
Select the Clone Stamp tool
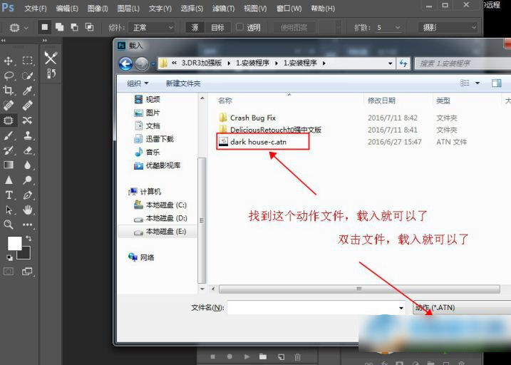click(27, 135)
